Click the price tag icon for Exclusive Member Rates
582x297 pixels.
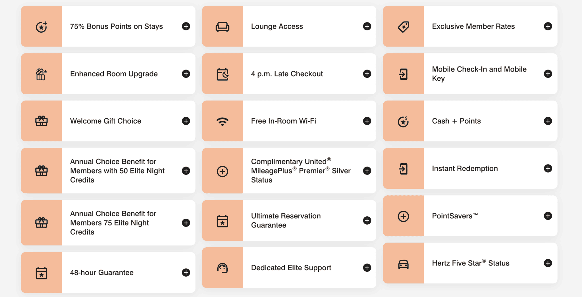click(403, 27)
